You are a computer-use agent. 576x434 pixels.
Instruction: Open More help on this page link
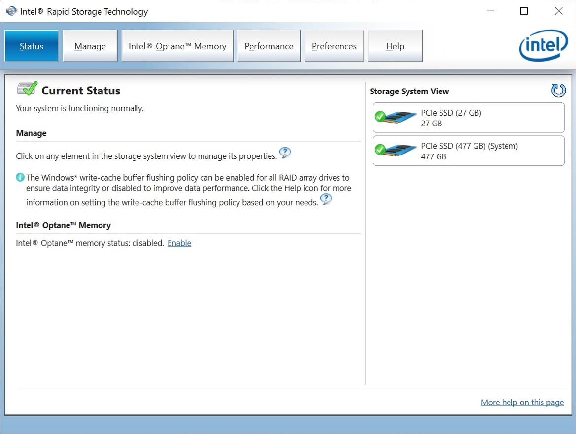click(522, 403)
